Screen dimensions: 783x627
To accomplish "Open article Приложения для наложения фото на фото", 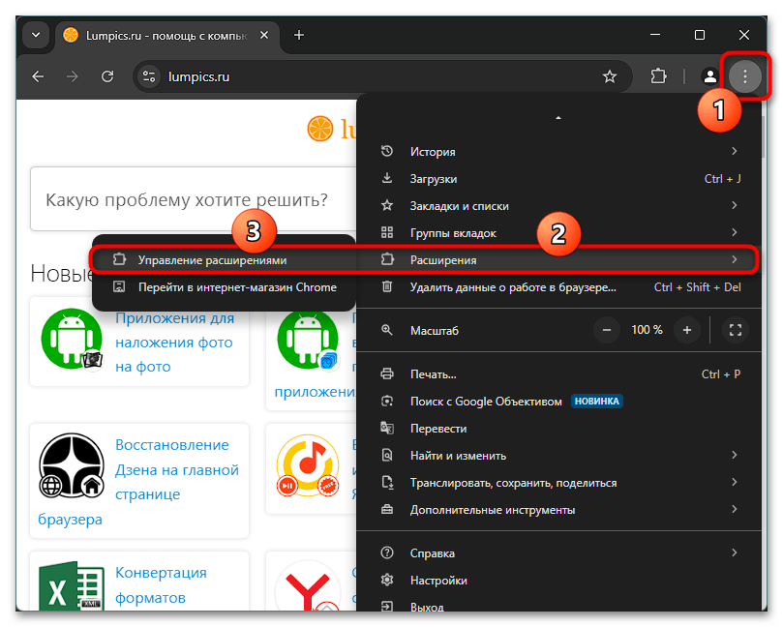I will pyautogui.click(x=175, y=343).
